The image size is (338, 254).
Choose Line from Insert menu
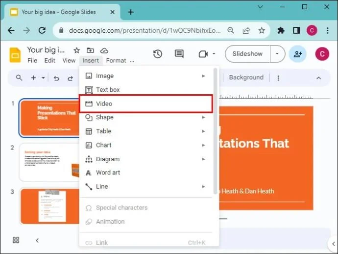145,187
